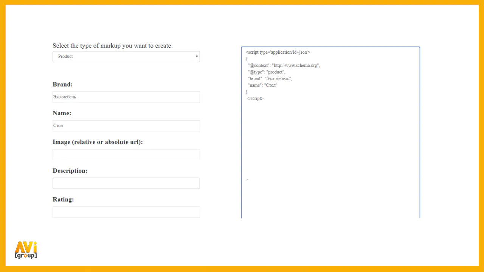Click the 'Name:' label

pyautogui.click(x=62, y=113)
